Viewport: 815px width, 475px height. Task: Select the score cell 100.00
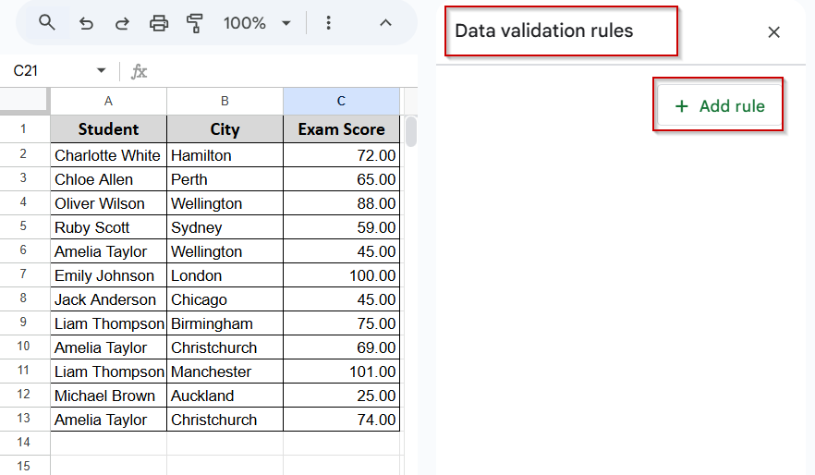click(x=341, y=275)
